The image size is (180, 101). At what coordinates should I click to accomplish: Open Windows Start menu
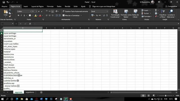pyautogui.click(x=2, y=99)
